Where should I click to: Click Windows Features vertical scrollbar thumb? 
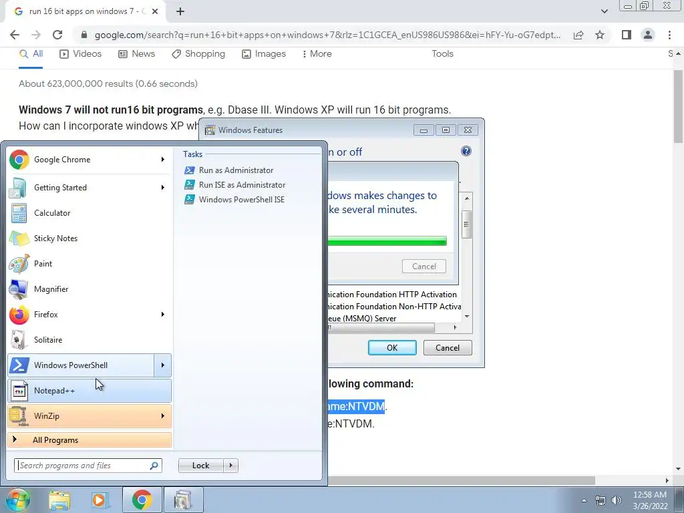(467, 224)
